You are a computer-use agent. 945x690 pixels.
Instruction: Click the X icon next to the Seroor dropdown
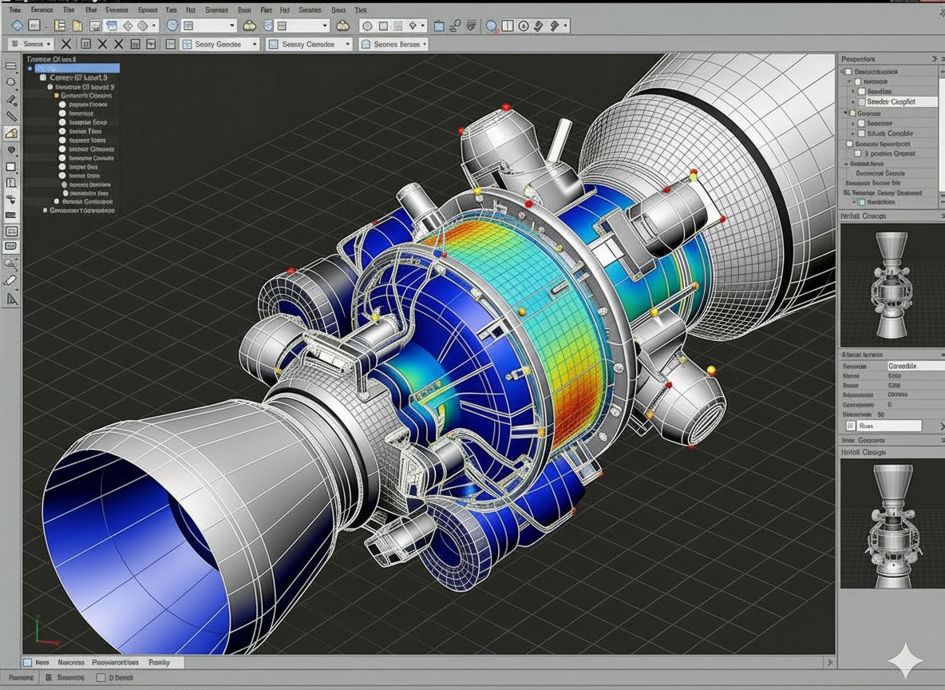66,44
